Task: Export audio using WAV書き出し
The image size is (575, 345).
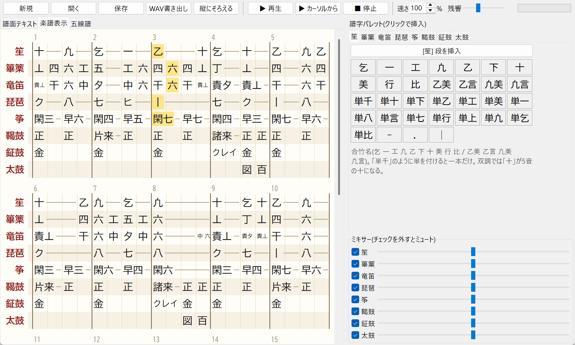Action: pyautogui.click(x=169, y=8)
